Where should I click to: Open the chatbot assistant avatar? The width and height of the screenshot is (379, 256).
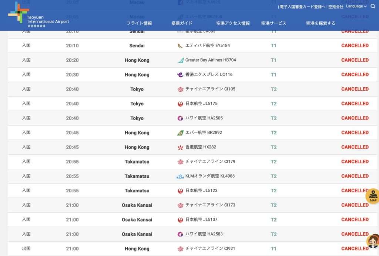[373, 241]
